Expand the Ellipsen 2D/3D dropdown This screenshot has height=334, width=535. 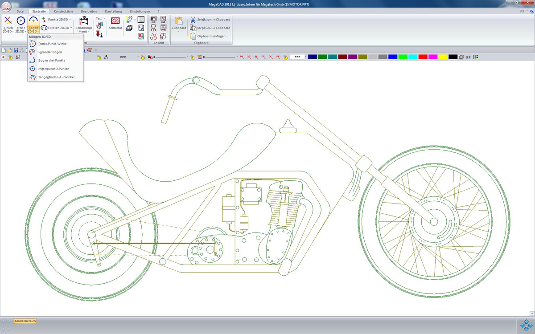(71, 28)
